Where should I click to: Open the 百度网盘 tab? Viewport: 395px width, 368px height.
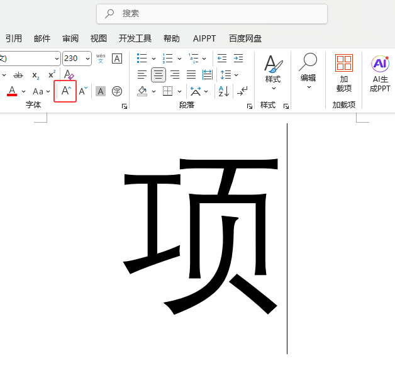tap(245, 38)
